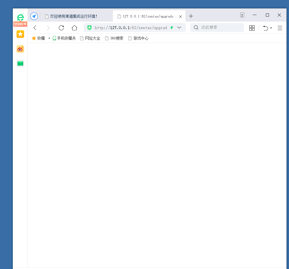The width and height of the screenshot is (289, 269).
Task: Open the hamburger main menu
Action: 280,28
